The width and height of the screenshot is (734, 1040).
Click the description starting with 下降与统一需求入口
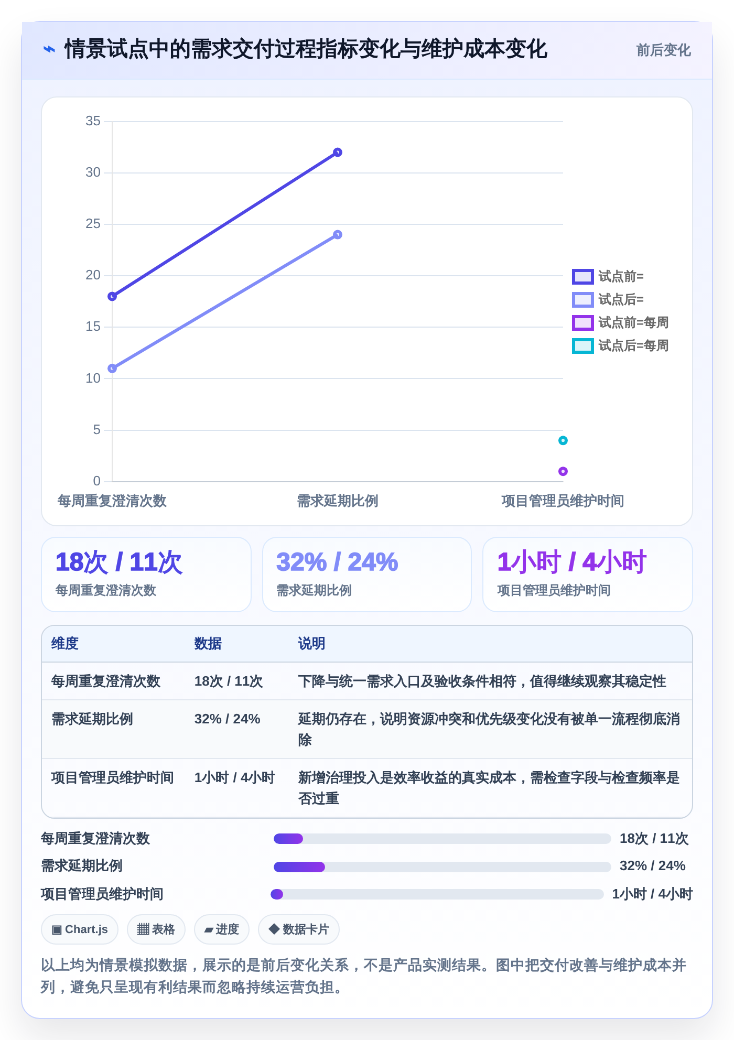coord(482,681)
